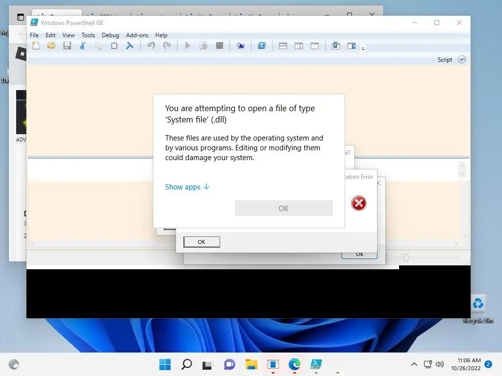The image size is (502, 376).
Task: Undo the last action in toolbar
Action: (151, 46)
